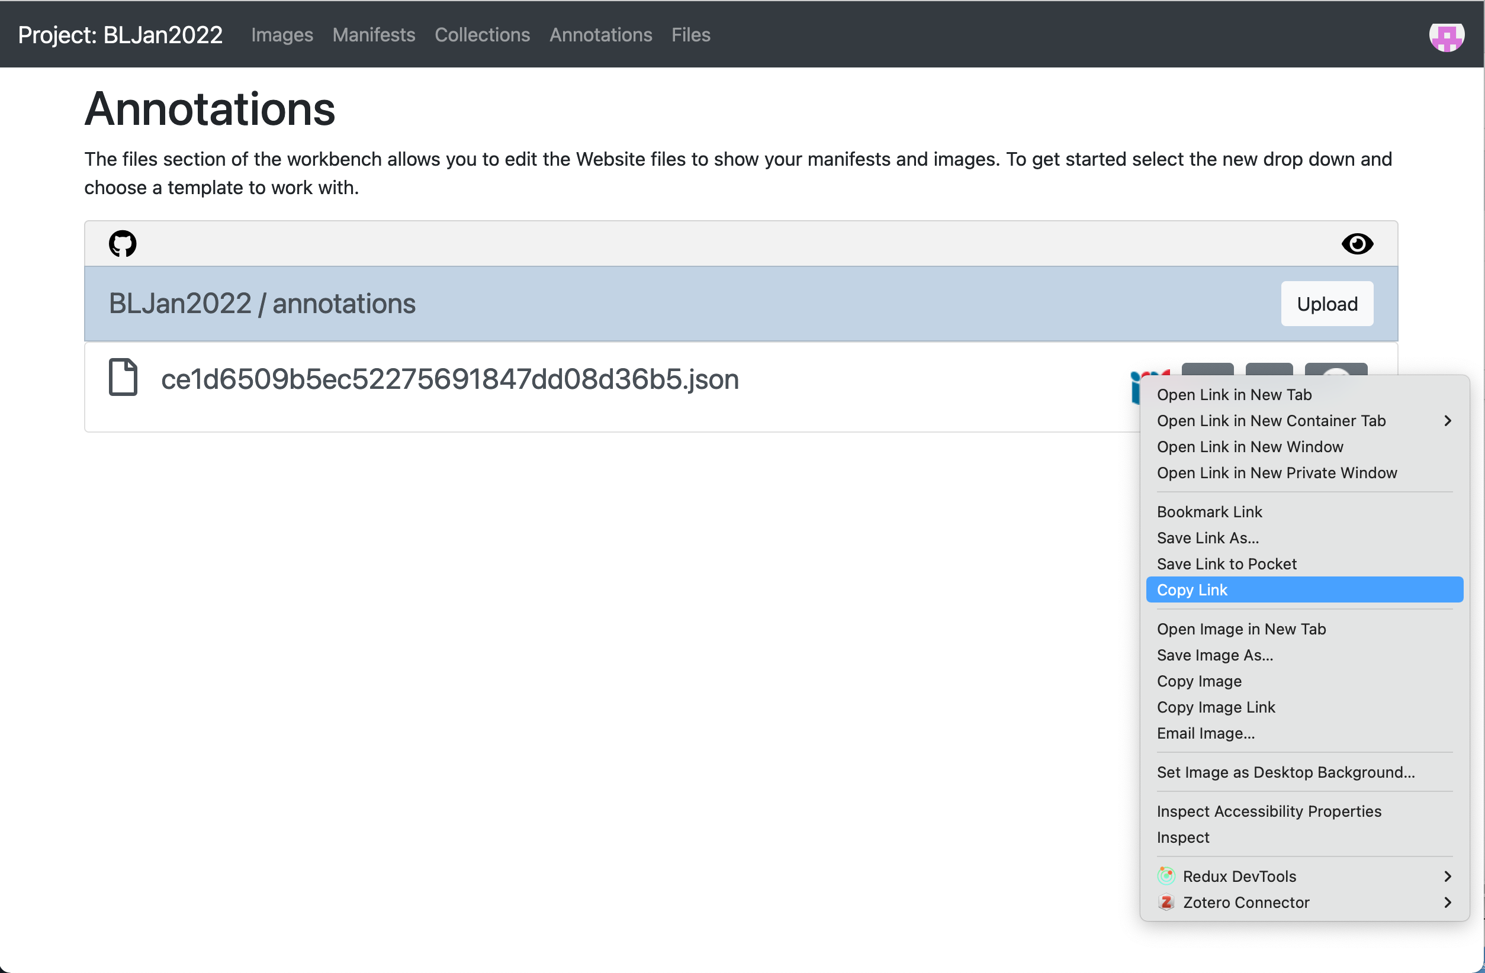Click the Project: BLJan2022 brand link
Viewport: 1485px width, 973px height.
[120, 35]
